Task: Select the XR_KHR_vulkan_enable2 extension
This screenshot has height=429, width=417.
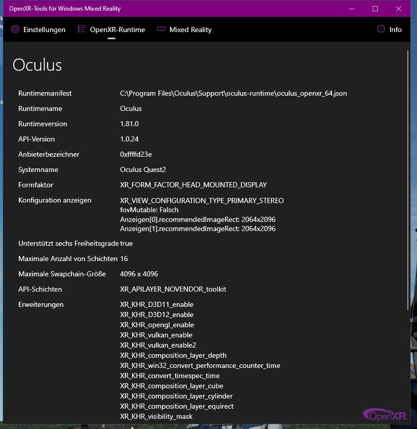Action: [x=158, y=345]
